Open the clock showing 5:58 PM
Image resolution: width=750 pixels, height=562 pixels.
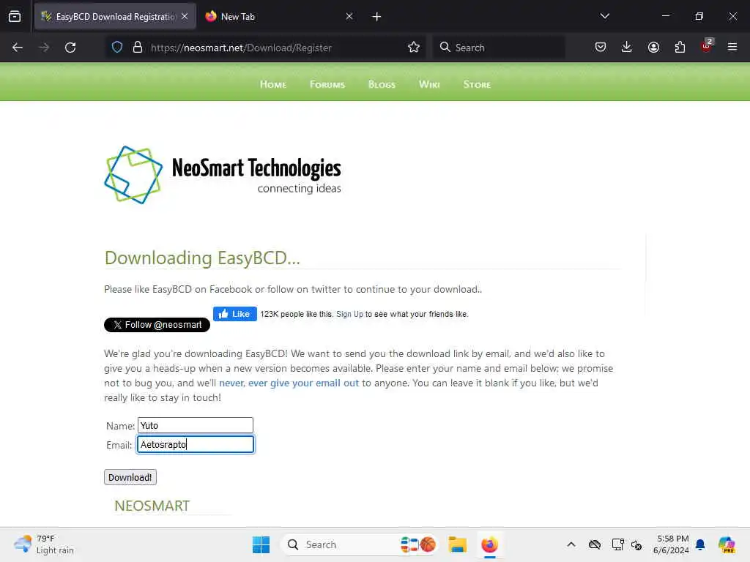coord(671,544)
